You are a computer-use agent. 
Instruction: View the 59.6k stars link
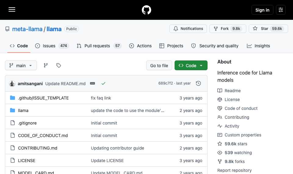click(232, 144)
